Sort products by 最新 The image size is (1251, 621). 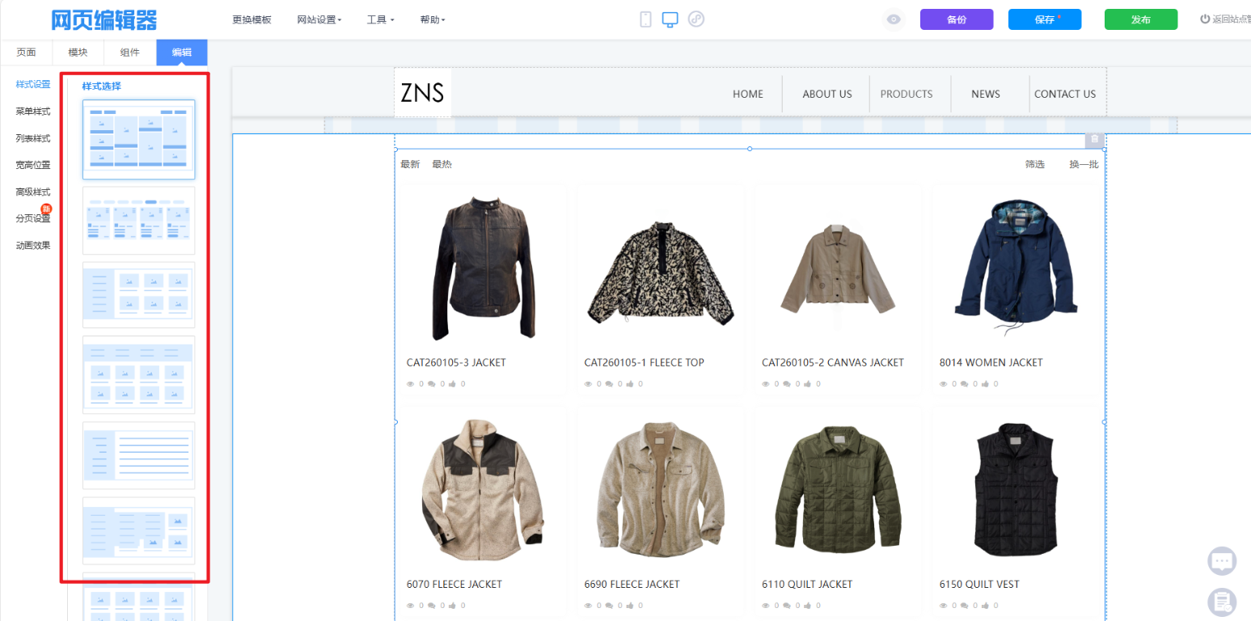pos(410,164)
